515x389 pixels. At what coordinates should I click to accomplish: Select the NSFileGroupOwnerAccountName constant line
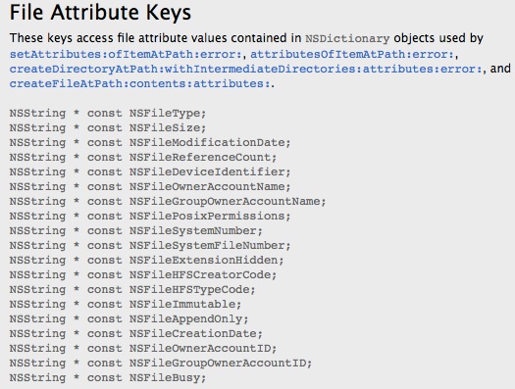point(168,202)
